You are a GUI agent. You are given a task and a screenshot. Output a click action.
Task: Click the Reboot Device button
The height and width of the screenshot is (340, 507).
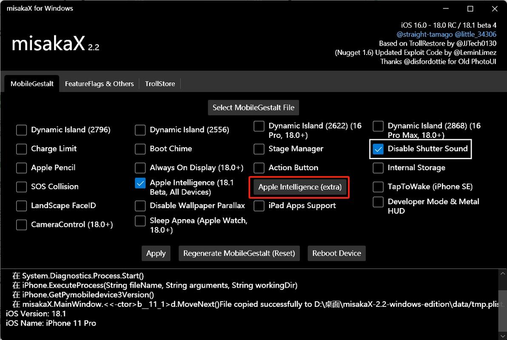coord(336,253)
